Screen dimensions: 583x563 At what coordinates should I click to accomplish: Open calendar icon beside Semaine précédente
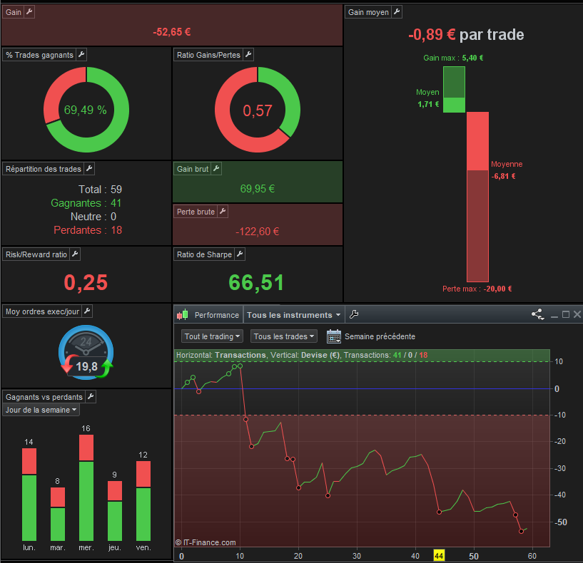[x=333, y=336]
